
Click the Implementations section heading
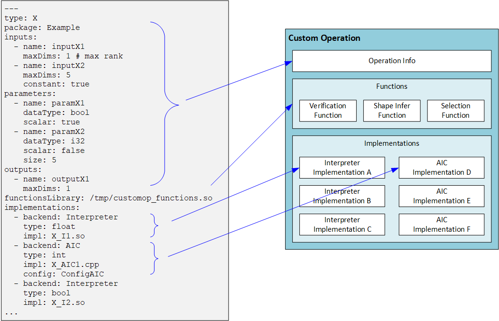(x=391, y=143)
